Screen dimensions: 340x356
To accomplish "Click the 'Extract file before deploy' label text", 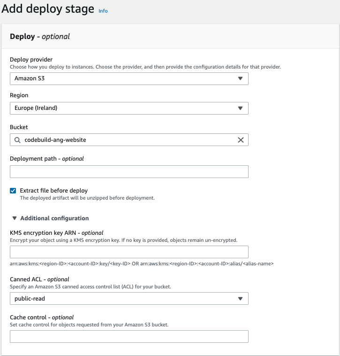I will tap(53, 191).
